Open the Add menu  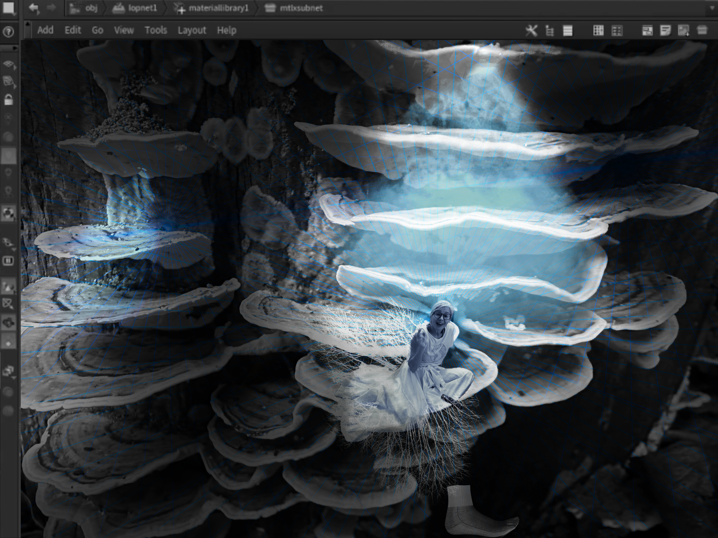click(45, 30)
